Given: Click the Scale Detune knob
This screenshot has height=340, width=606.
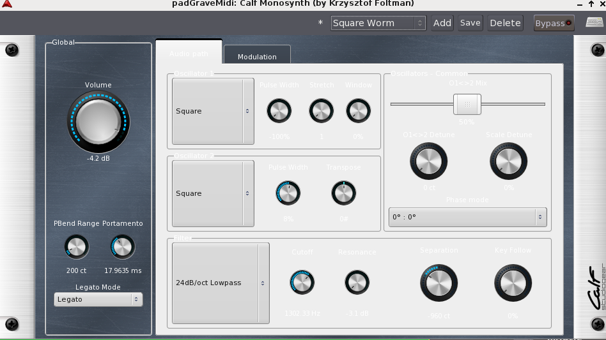Looking at the screenshot, I should (508, 160).
